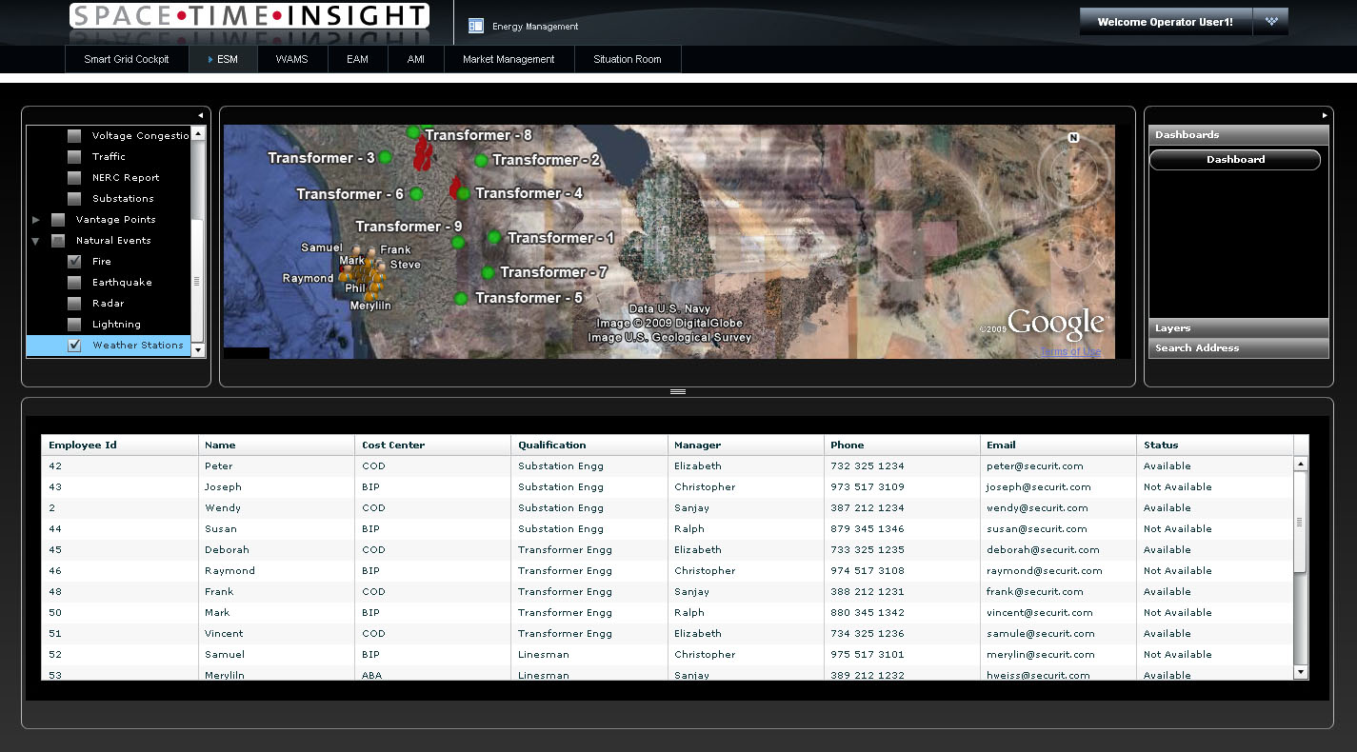1357x752 pixels.
Task: Click the Transformer - 7 green marker
Action: pyautogui.click(x=488, y=273)
